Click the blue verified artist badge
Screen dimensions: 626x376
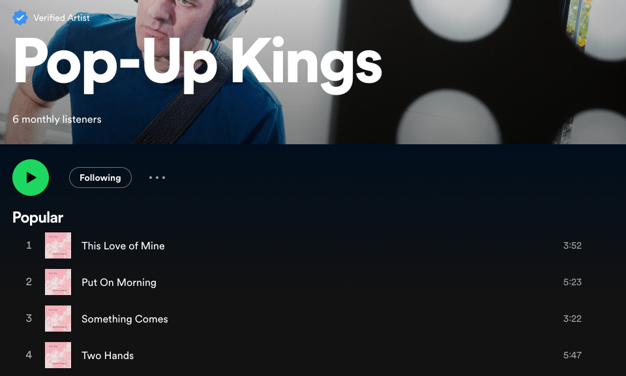pyautogui.click(x=20, y=18)
